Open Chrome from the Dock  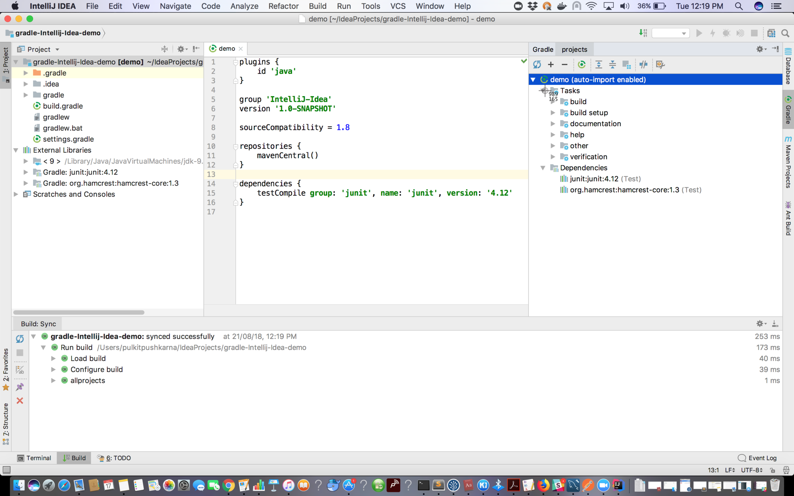tap(229, 486)
